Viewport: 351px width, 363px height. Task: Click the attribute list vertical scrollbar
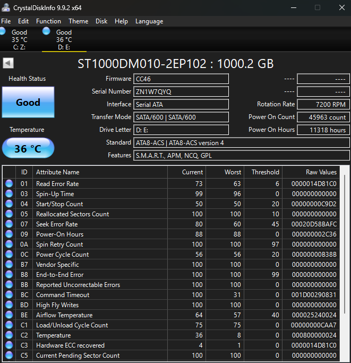point(345,244)
